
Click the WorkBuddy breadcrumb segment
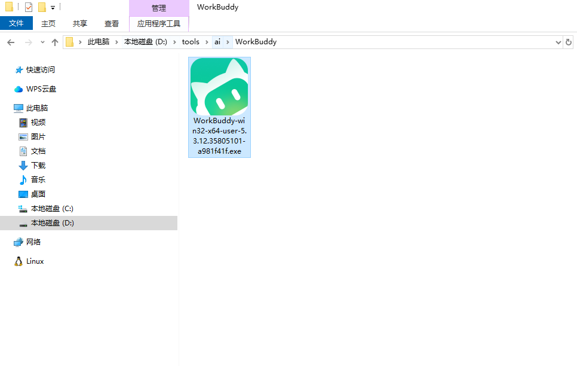point(256,42)
